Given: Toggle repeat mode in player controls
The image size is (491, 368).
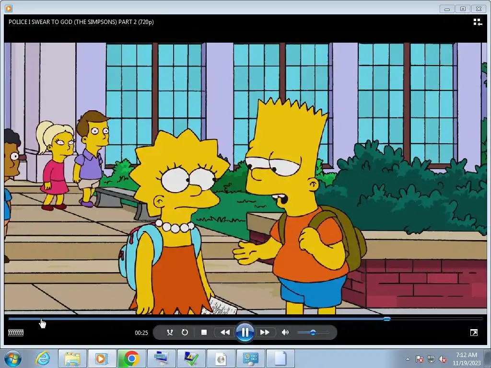Looking at the screenshot, I should tap(185, 333).
